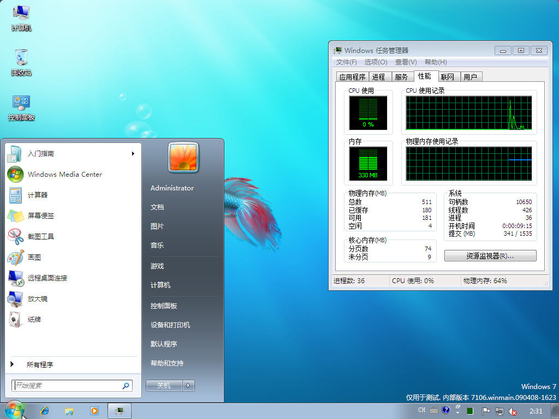559x419 pixels.
Task: Open Windows Explorer folder taskbar icon
Action: [x=69, y=411]
